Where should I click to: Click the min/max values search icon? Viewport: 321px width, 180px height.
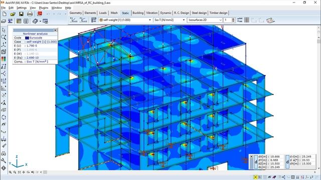pos(240,20)
